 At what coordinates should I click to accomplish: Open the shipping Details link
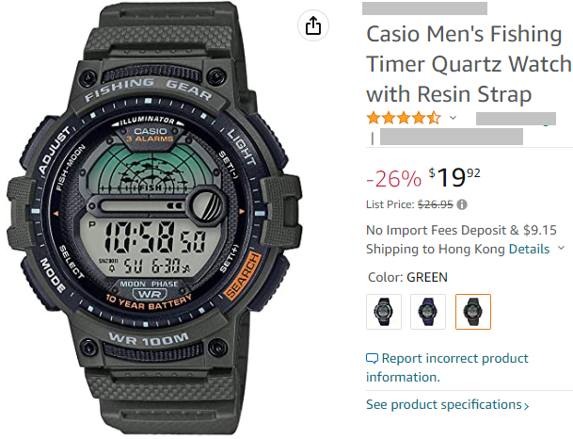coord(529,249)
